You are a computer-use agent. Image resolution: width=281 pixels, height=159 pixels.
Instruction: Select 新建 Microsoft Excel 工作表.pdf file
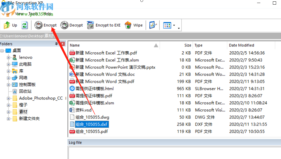coord(106,53)
